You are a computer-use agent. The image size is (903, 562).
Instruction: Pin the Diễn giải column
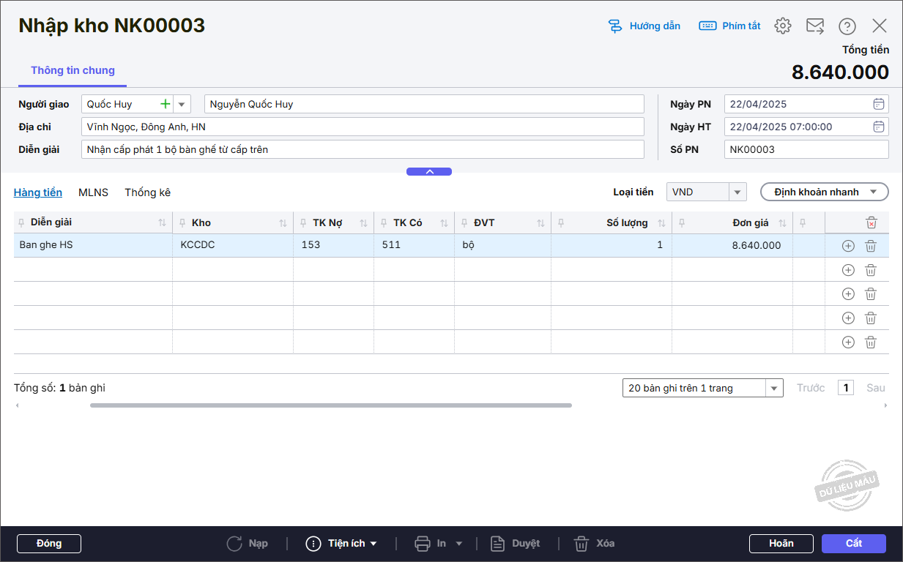coord(22,222)
